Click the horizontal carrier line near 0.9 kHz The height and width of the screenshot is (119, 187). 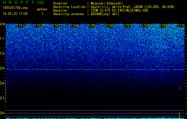pos(95,70)
